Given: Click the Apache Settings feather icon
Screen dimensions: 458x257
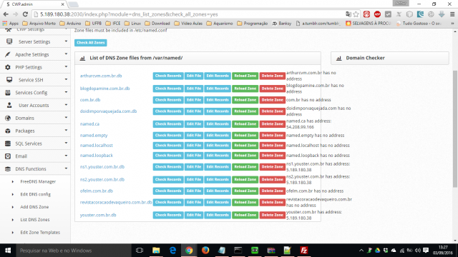Looking at the screenshot, I should coord(8,54).
